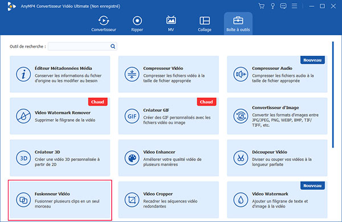Open the Créateur 3D tool title
Viewport: 342px width, 222px height.
47,152
